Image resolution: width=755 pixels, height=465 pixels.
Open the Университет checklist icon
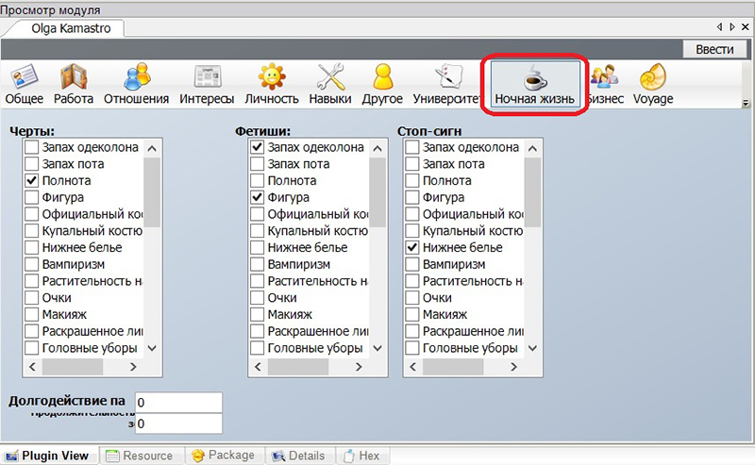click(448, 76)
